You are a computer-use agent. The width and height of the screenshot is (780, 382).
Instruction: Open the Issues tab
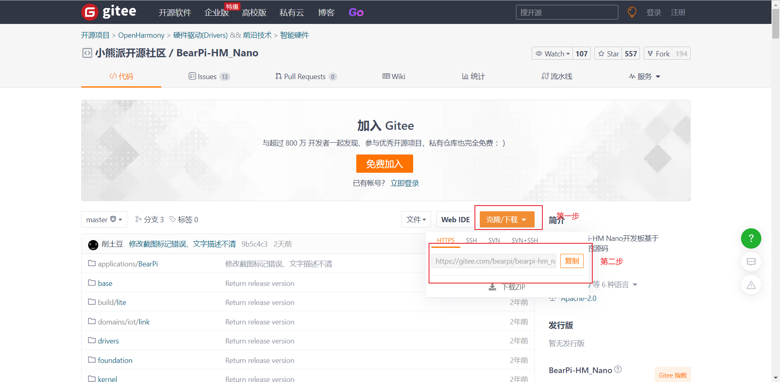point(209,77)
